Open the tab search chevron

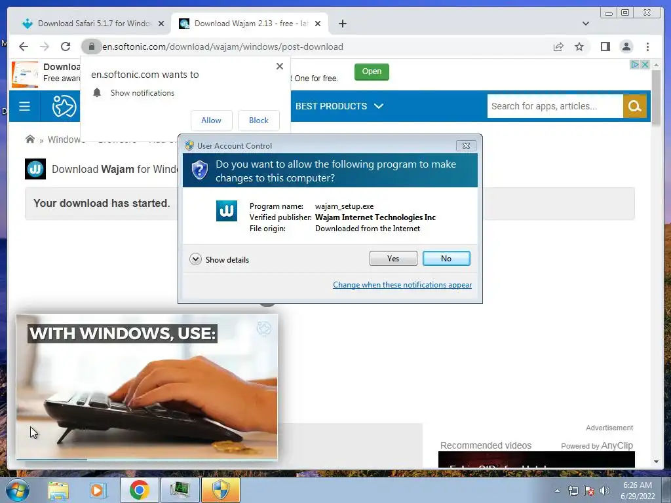click(x=586, y=24)
